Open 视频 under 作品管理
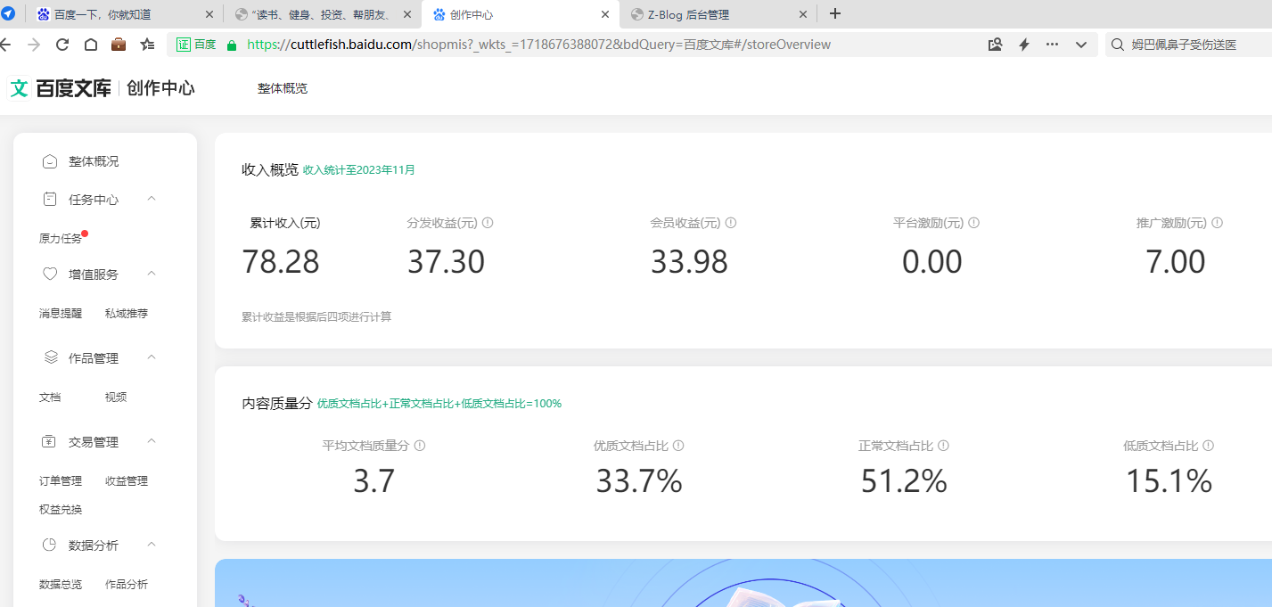 pyautogui.click(x=116, y=398)
